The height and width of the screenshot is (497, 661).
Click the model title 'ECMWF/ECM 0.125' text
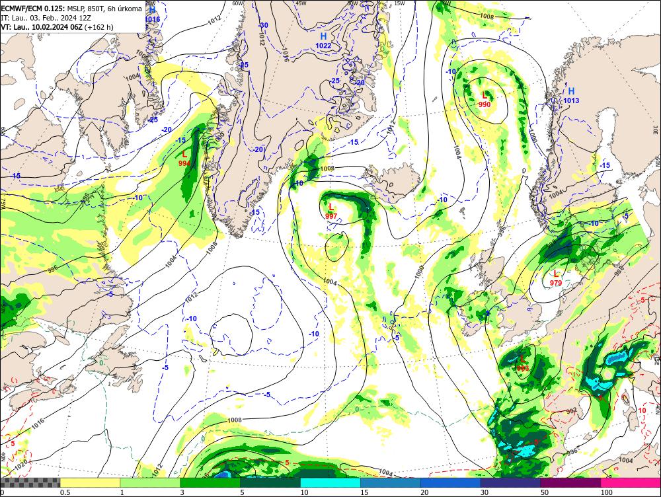click(32, 9)
